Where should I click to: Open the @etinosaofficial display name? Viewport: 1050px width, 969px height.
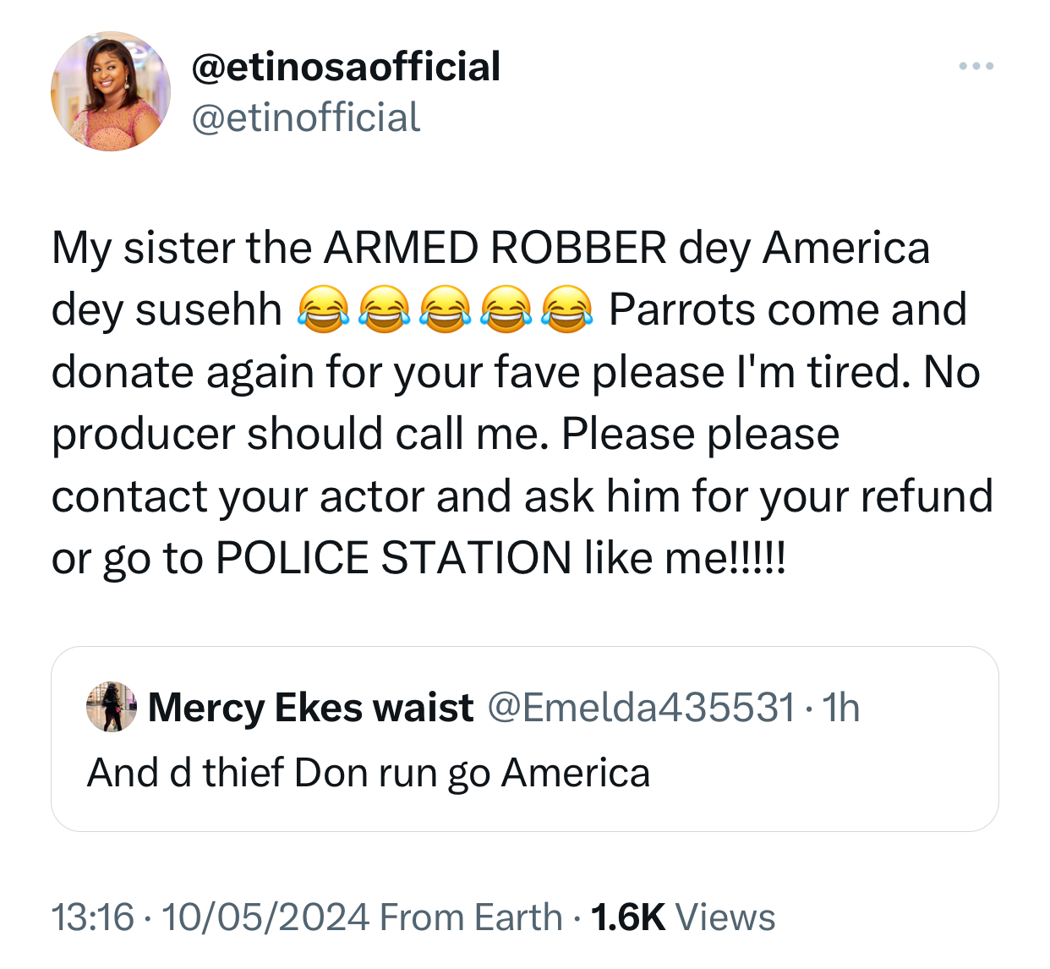347,67
